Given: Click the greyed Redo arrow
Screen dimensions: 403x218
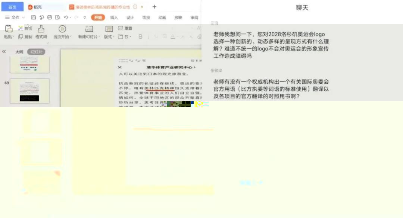Looking at the screenshot, I should tap(76, 17).
